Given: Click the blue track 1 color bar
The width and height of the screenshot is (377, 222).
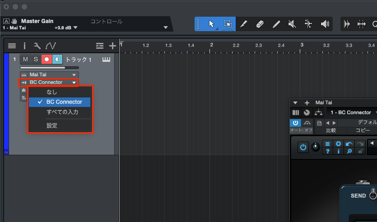Looking at the screenshot, I should coord(6,102).
